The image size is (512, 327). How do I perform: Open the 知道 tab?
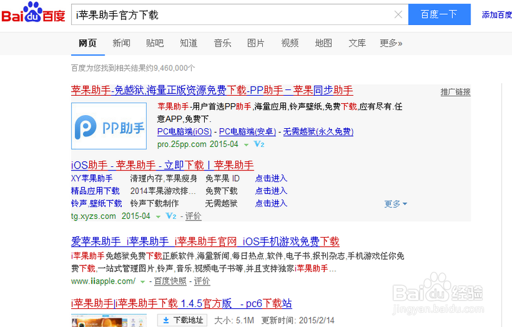188,43
